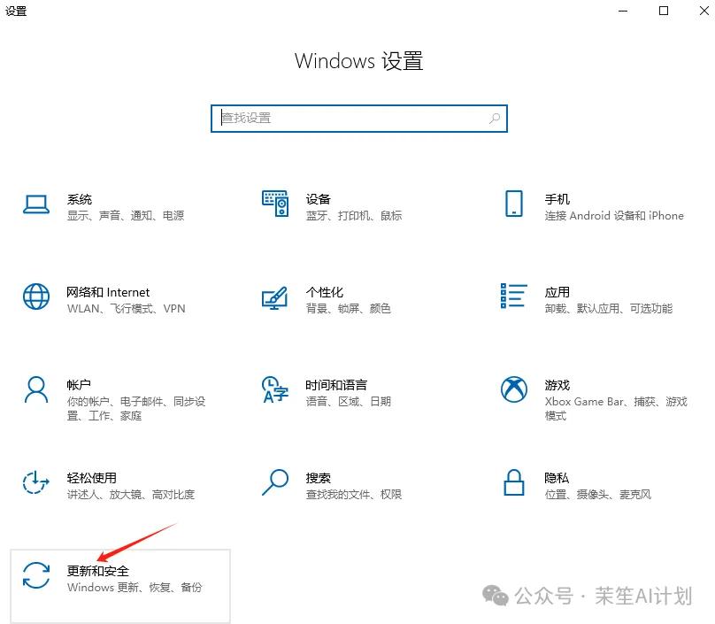Minimize the 设置 window
The height and width of the screenshot is (624, 715).
point(623,11)
